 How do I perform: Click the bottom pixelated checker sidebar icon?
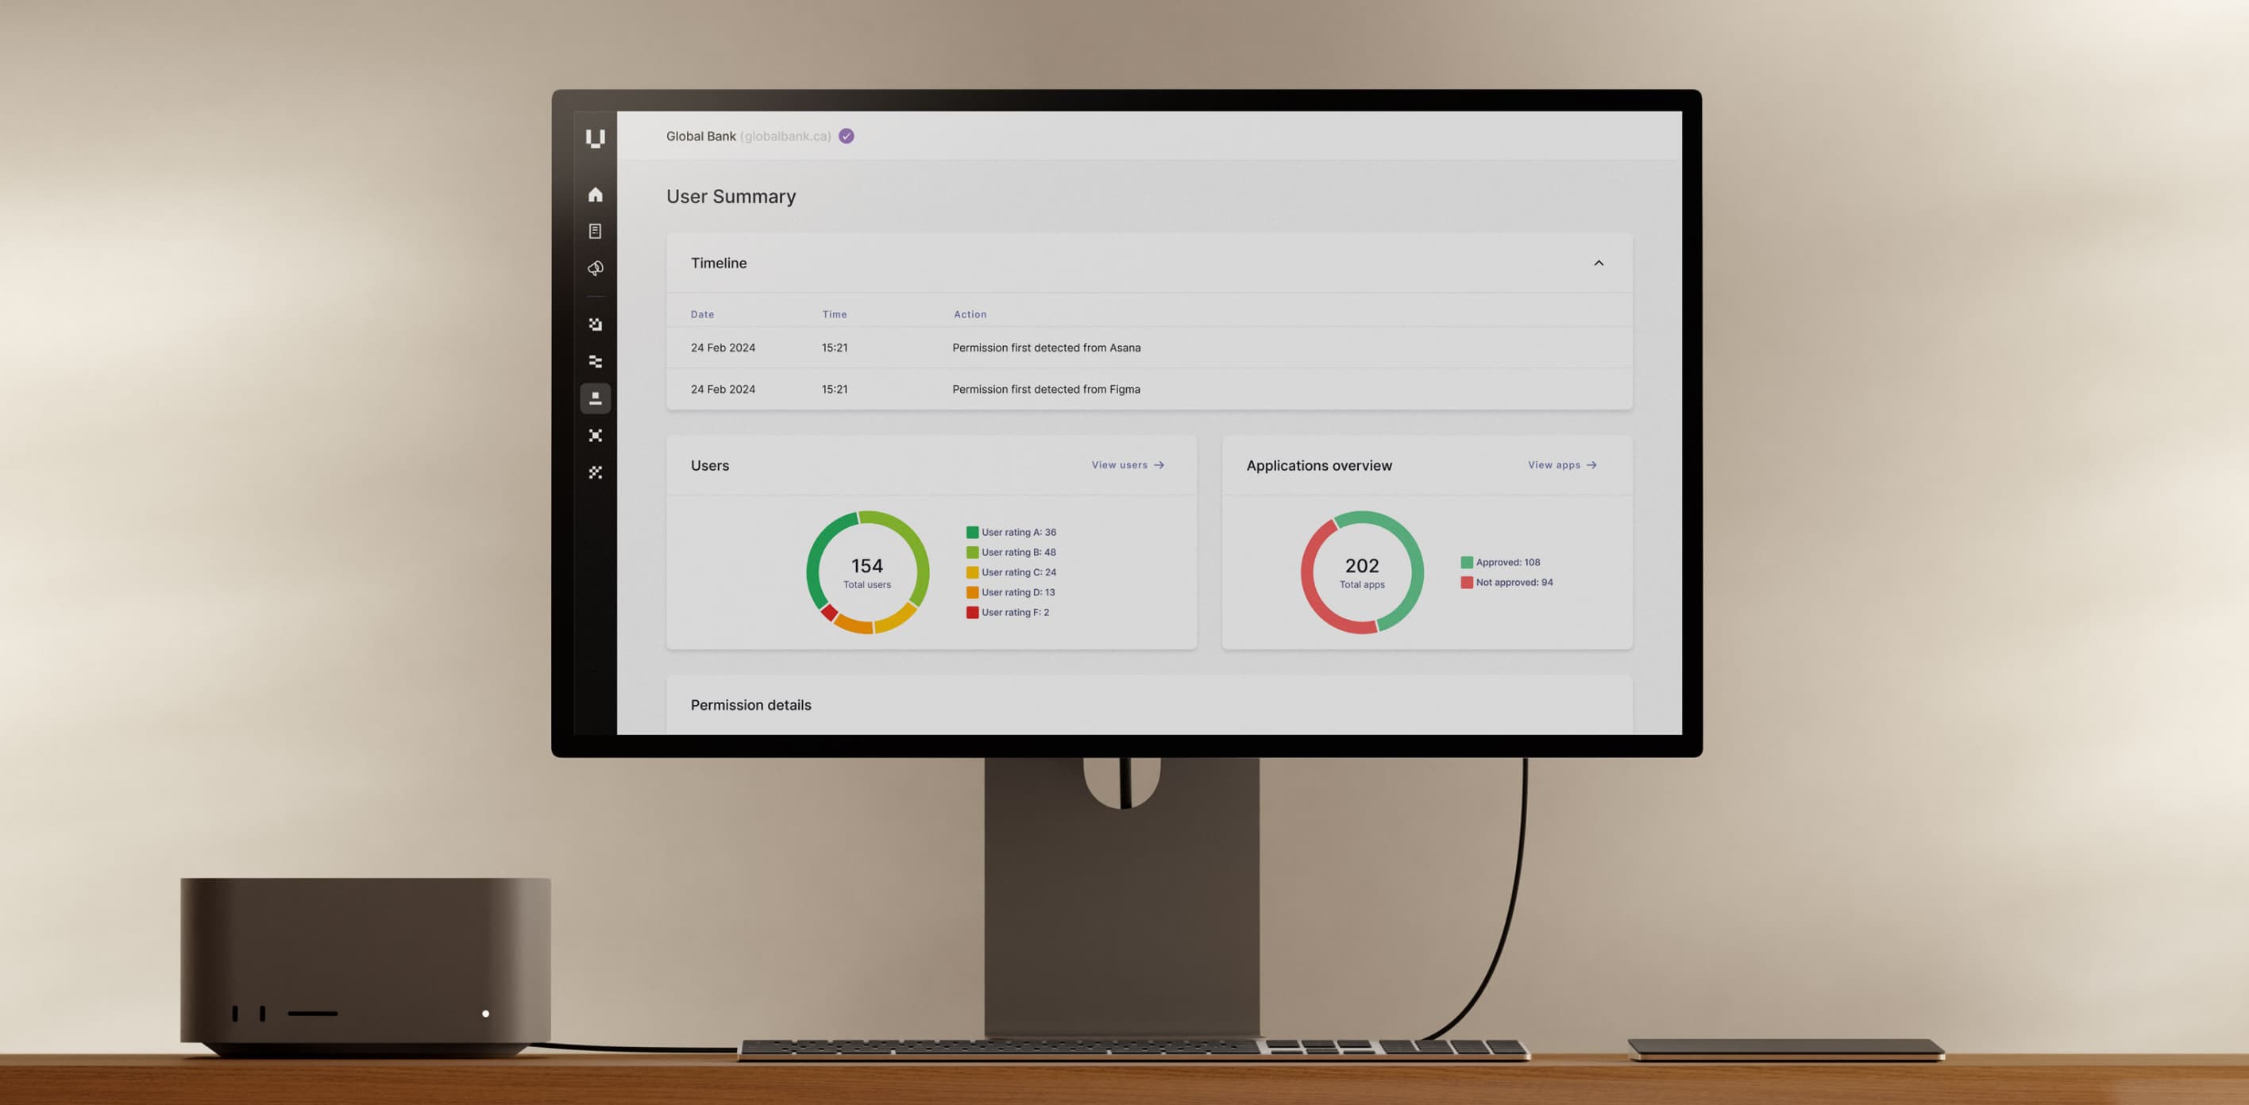596,472
